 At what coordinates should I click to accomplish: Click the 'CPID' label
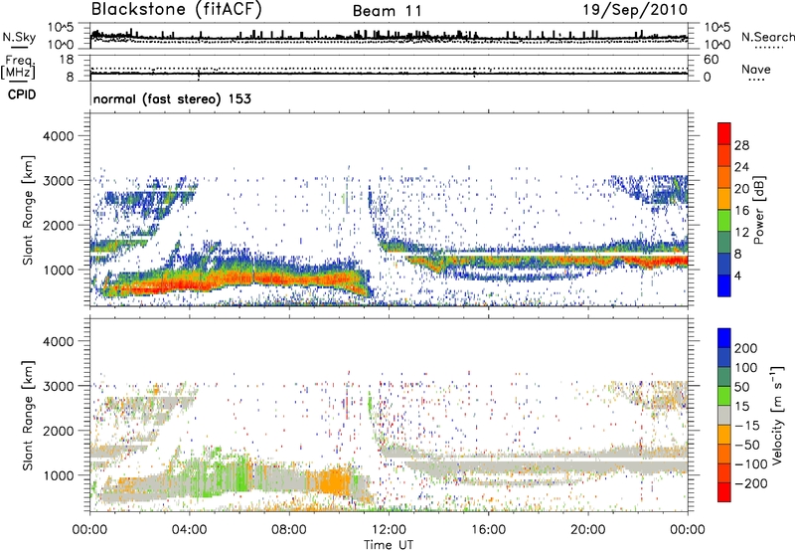click(x=22, y=94)
